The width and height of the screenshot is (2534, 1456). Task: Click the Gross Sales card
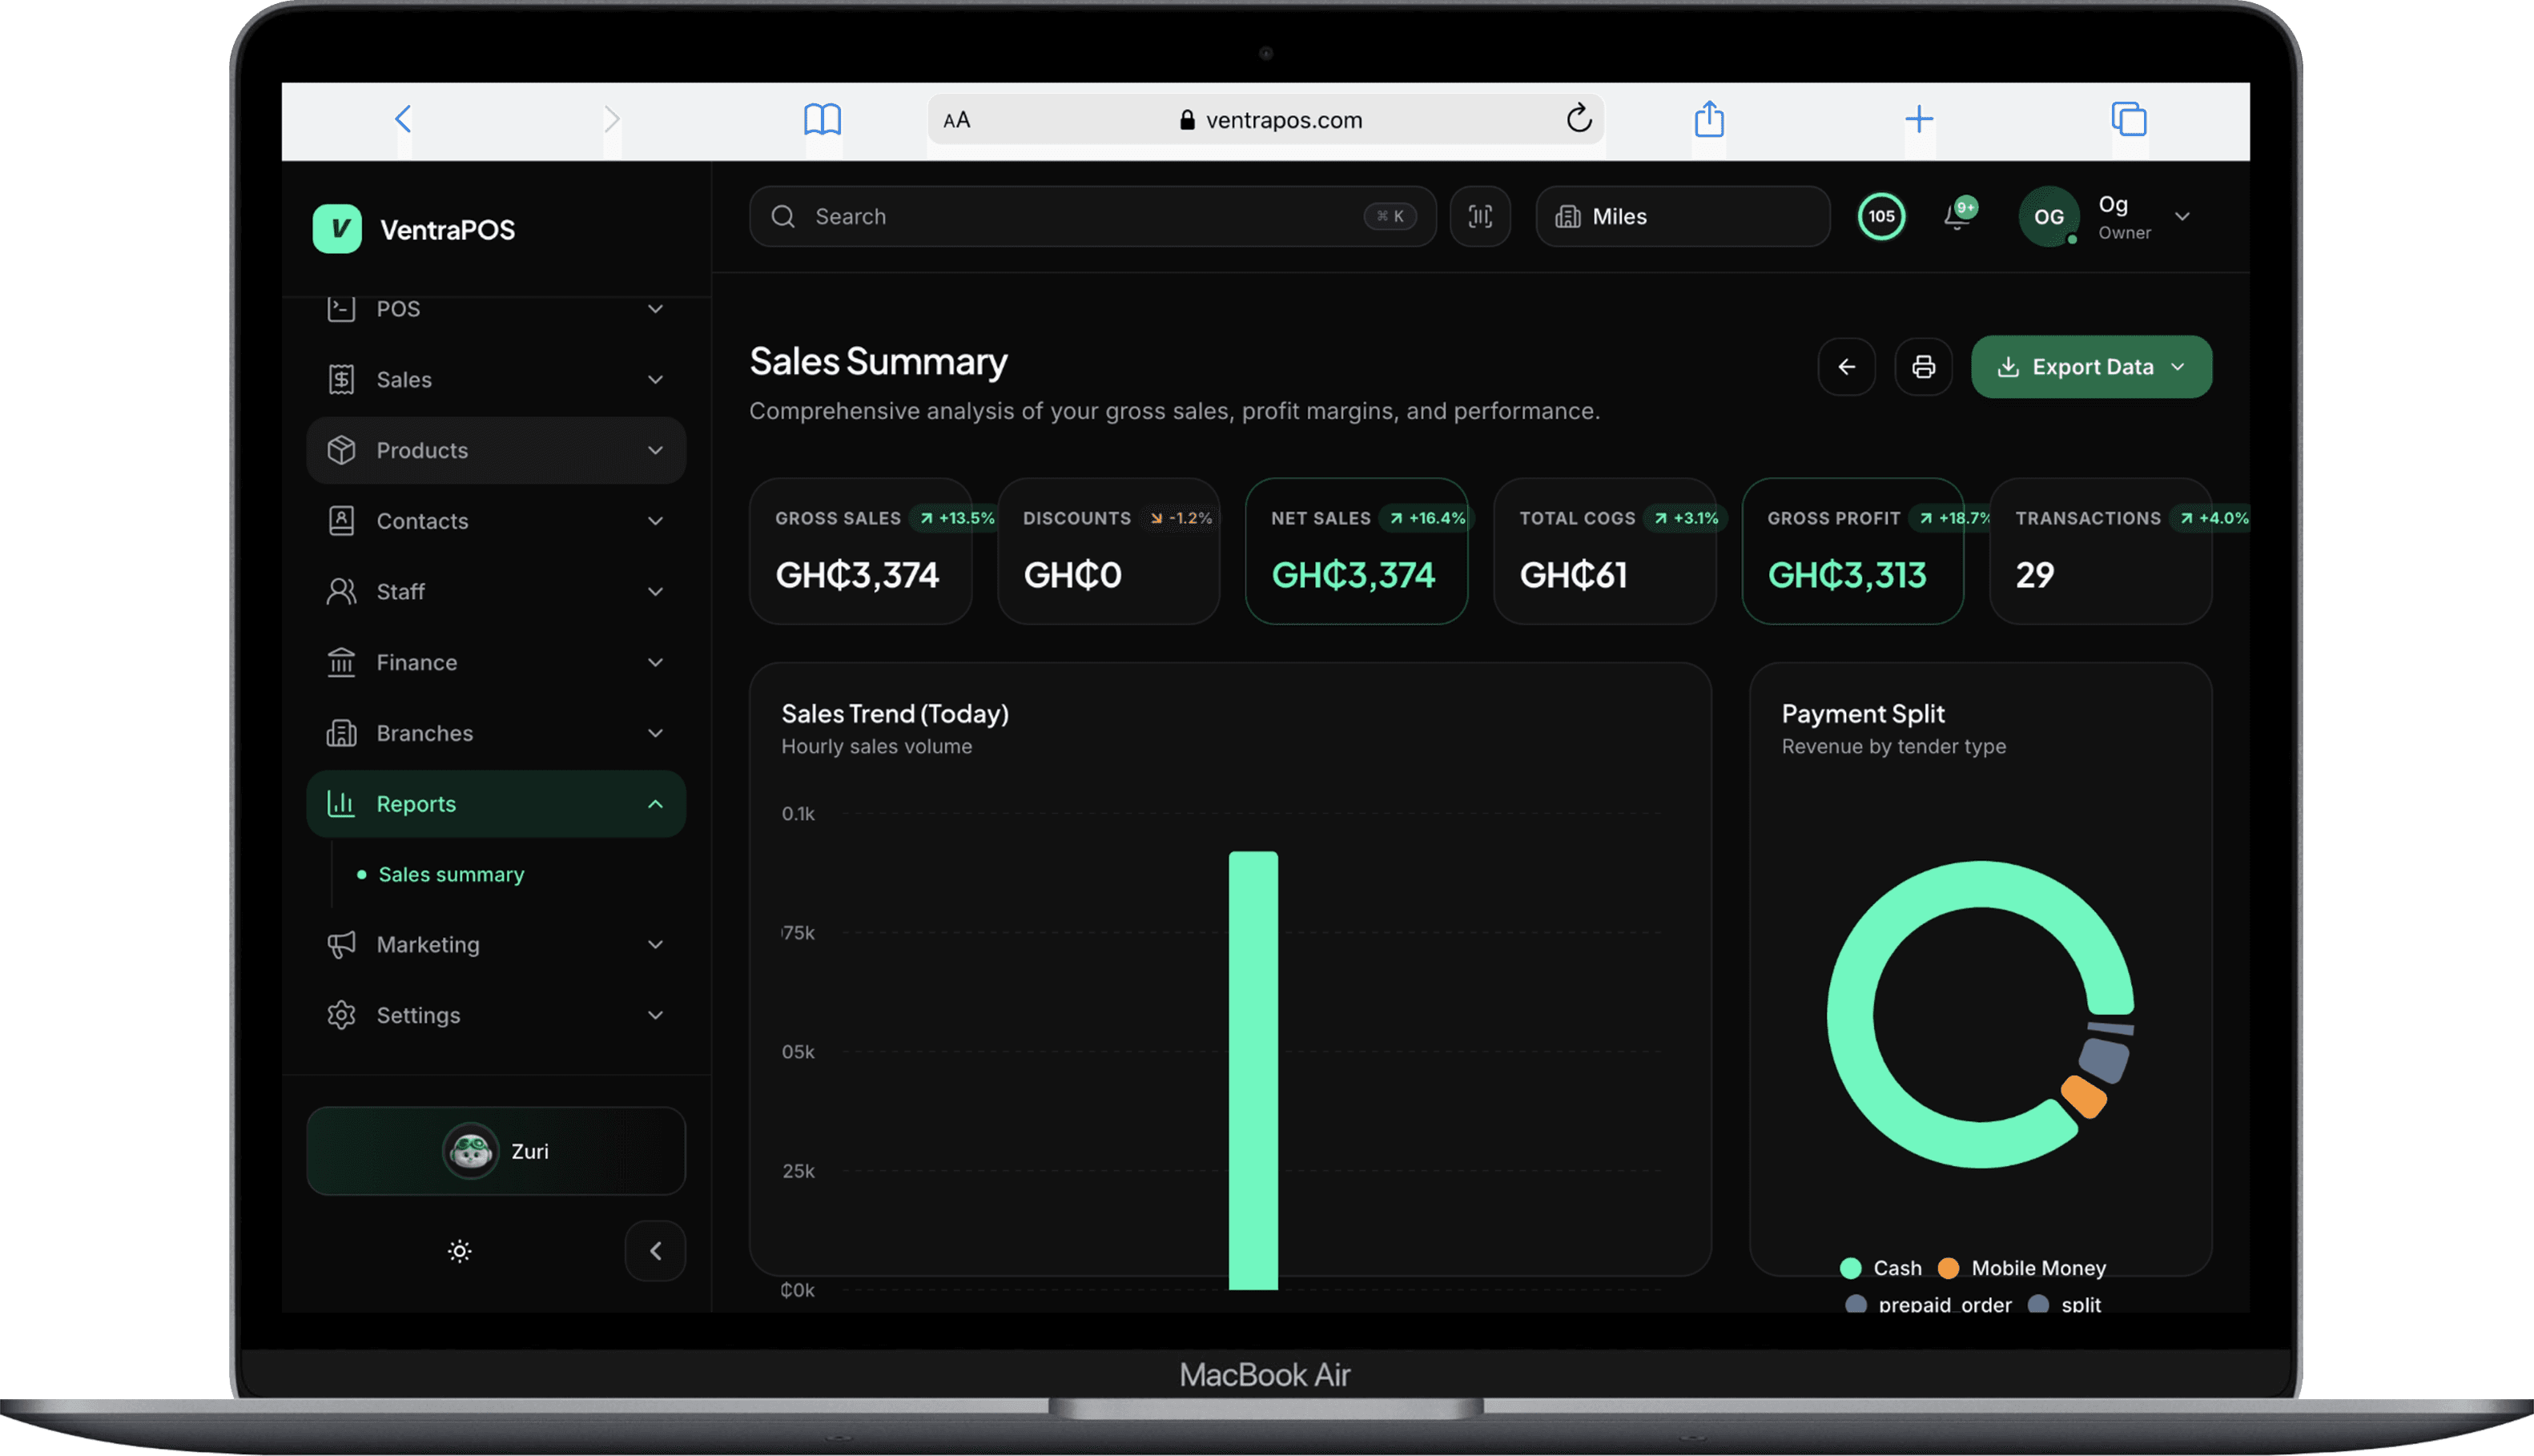(860, 551)
